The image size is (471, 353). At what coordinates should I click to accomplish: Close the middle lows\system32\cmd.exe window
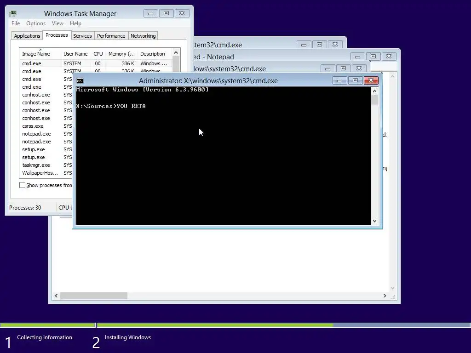(x=359, y=68)
